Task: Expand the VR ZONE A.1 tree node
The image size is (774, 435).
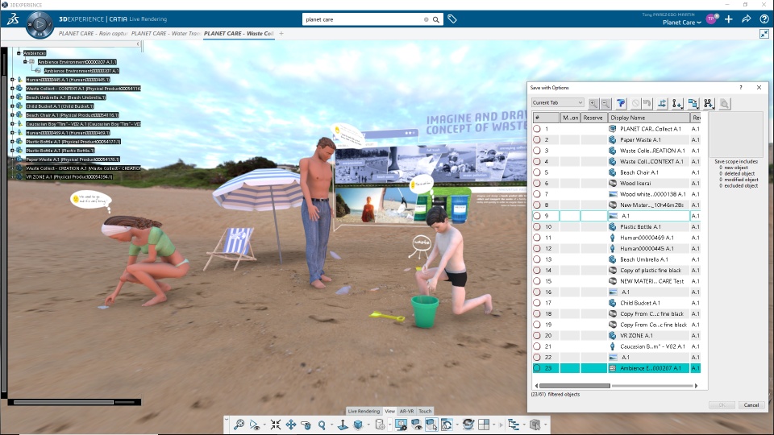Action: [x=13, y=176]
